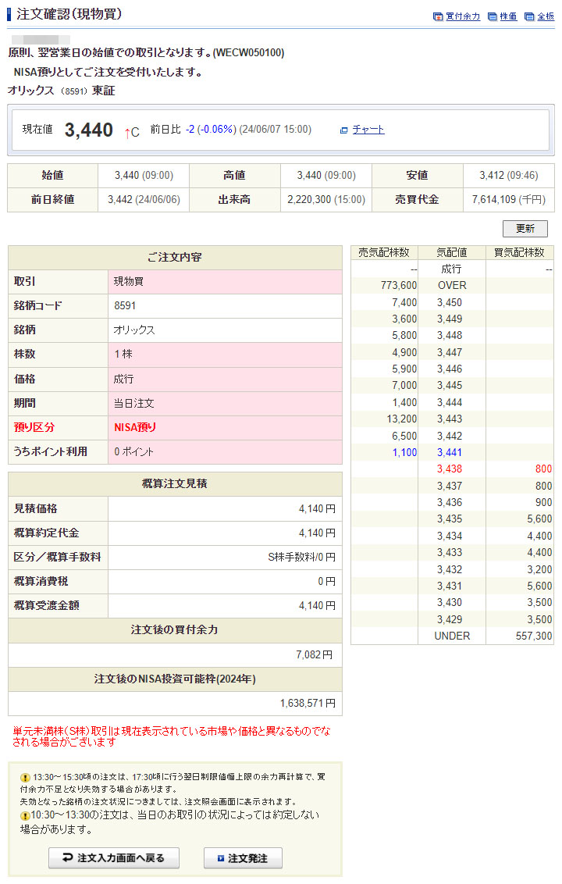Open the 全板 full order book link
The height and width of the screenshot is (884, 562).
coord(546,16)
